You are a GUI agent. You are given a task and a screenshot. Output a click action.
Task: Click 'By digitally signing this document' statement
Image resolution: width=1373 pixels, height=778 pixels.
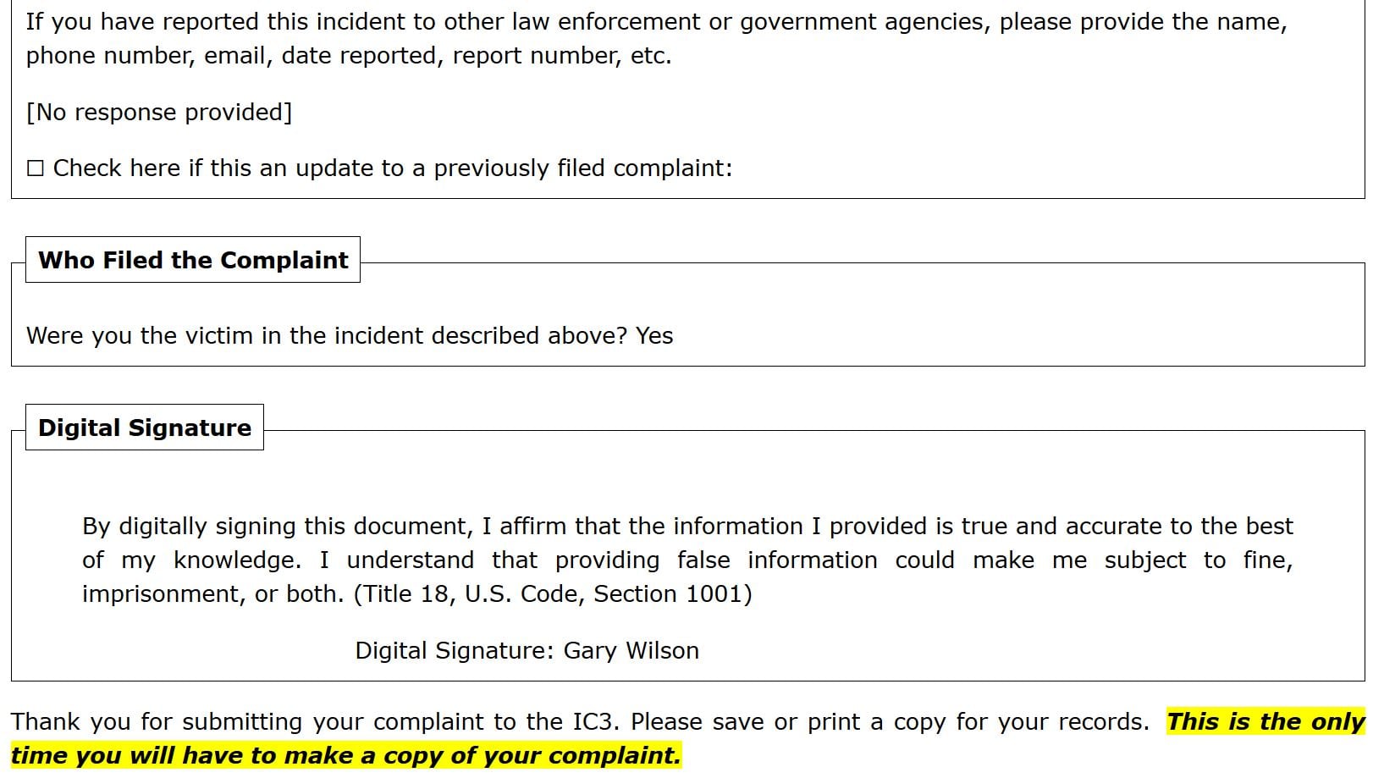276,527
